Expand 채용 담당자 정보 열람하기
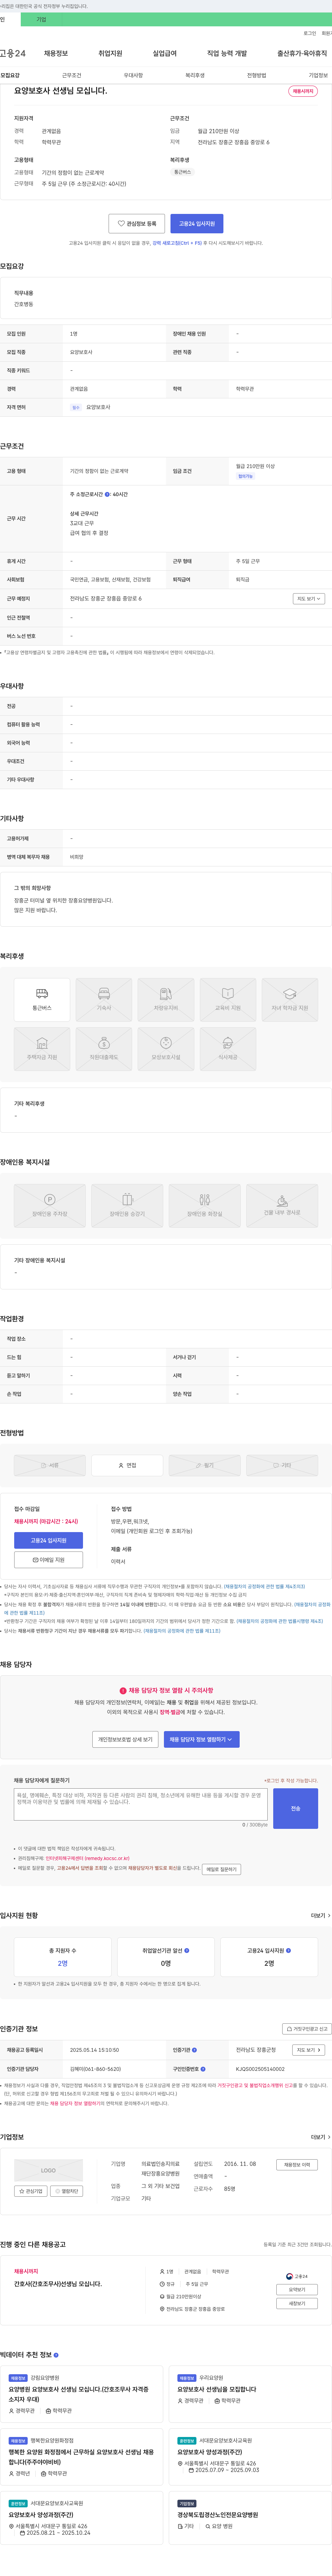Screen dimensions: 332x2576 [x=201, y=1739]
